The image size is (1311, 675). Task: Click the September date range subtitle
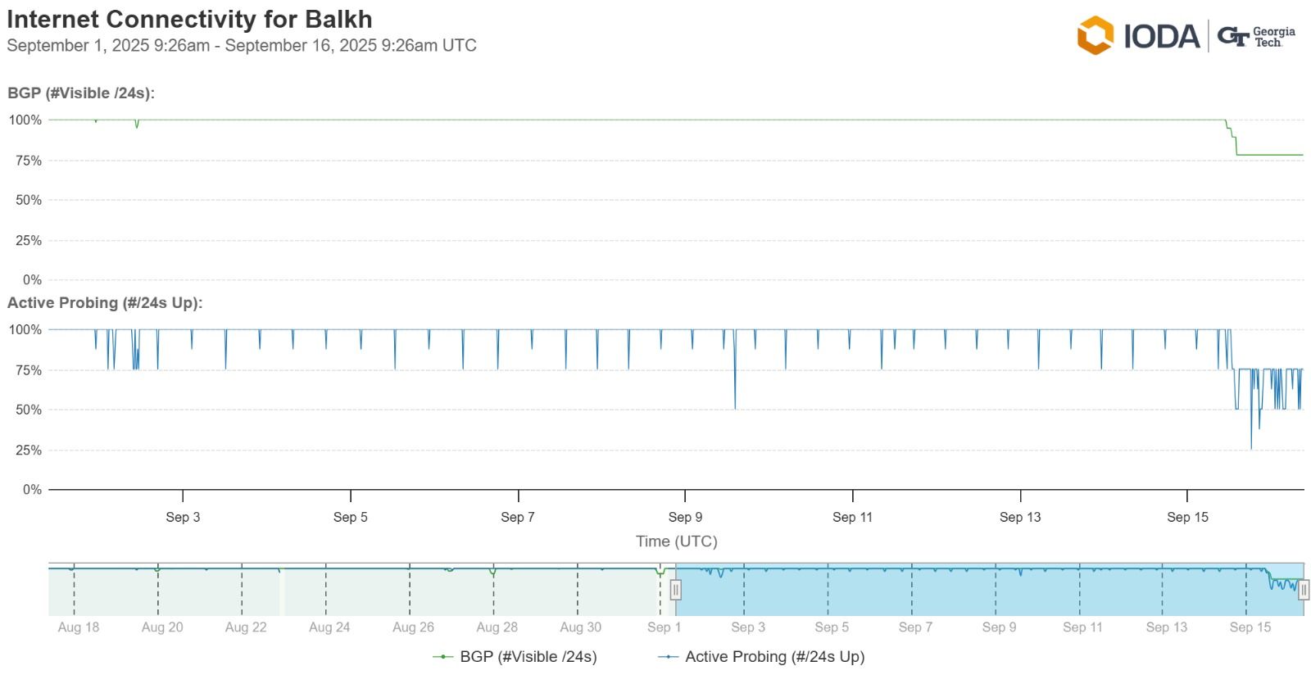(x=242, y=45)
